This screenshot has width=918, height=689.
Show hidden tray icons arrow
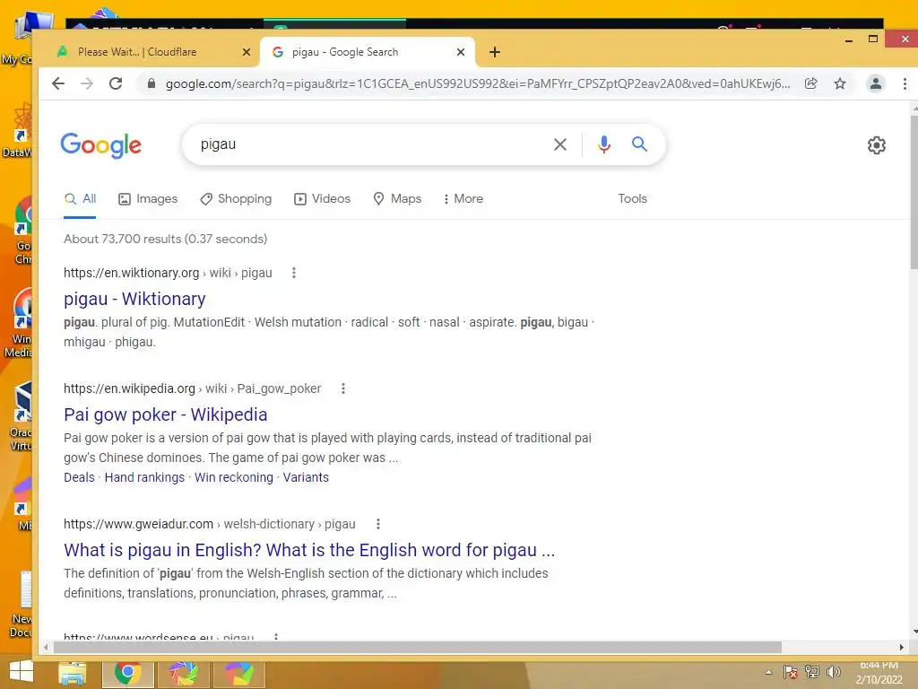pos(768,672)
